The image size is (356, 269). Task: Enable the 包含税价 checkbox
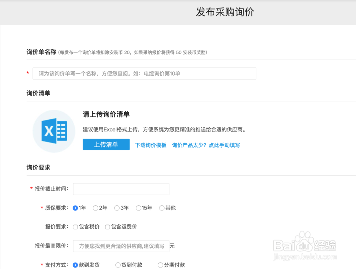pos(75,227)
